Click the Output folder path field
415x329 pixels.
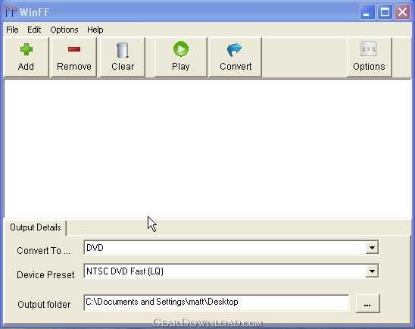(217, 302)
